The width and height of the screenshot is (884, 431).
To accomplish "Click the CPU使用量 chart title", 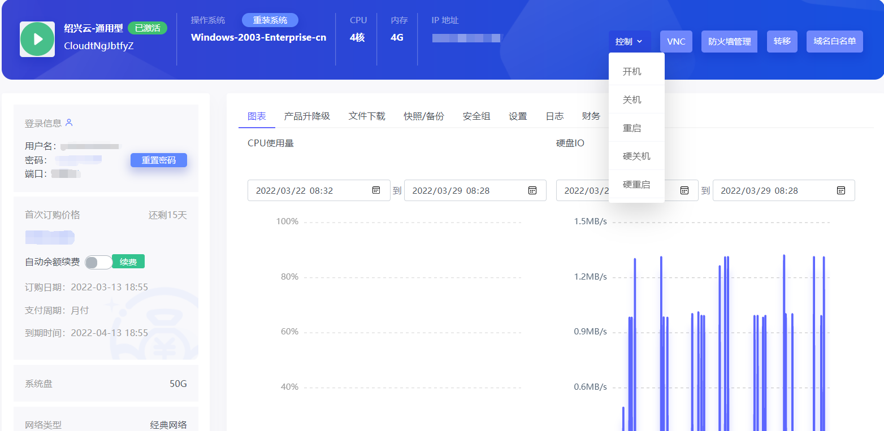I will [271, 143].
